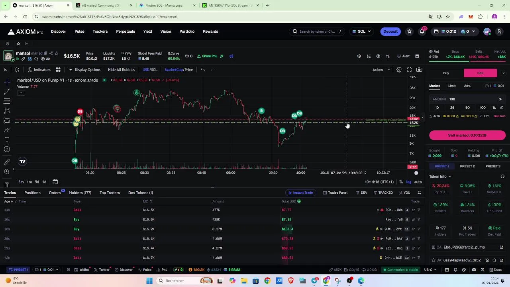Viewport: 510px width, 287px height.
Task: Open notifications bell in top bar
Action: (422, 31)
